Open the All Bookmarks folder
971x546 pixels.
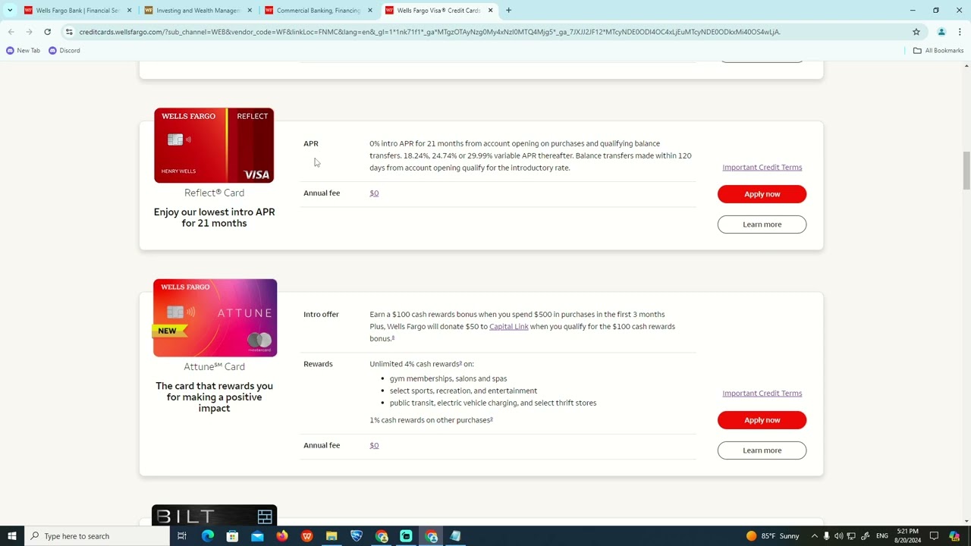point(938,51)
